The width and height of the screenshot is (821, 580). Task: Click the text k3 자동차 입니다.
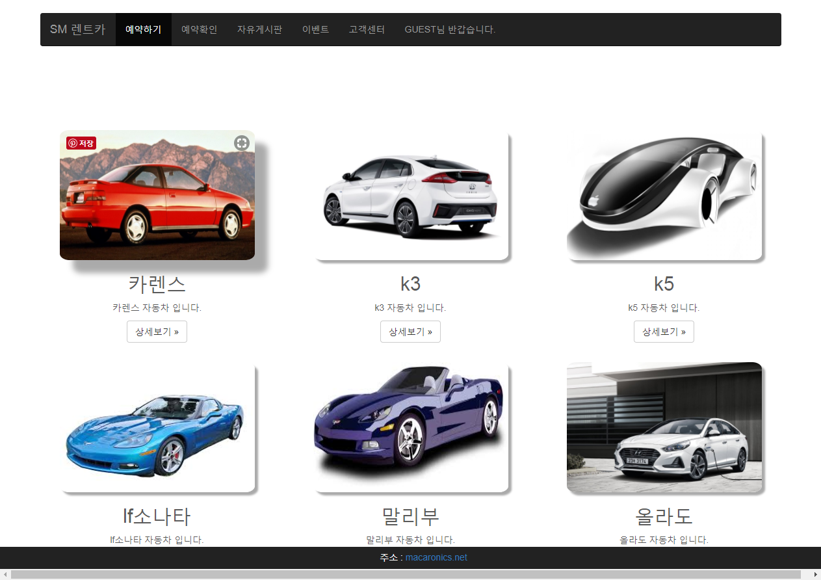point(410,308)
